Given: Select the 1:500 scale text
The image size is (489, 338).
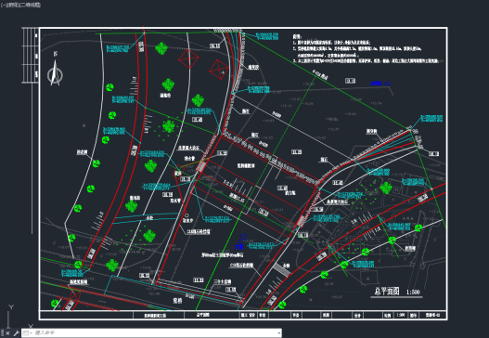Looking at the screenshot, I should 413,292.
